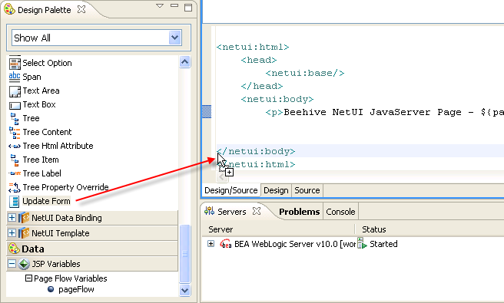Expand the NetUI Template category
Viewport: 504px width, 303px height.
pos(12,232)
